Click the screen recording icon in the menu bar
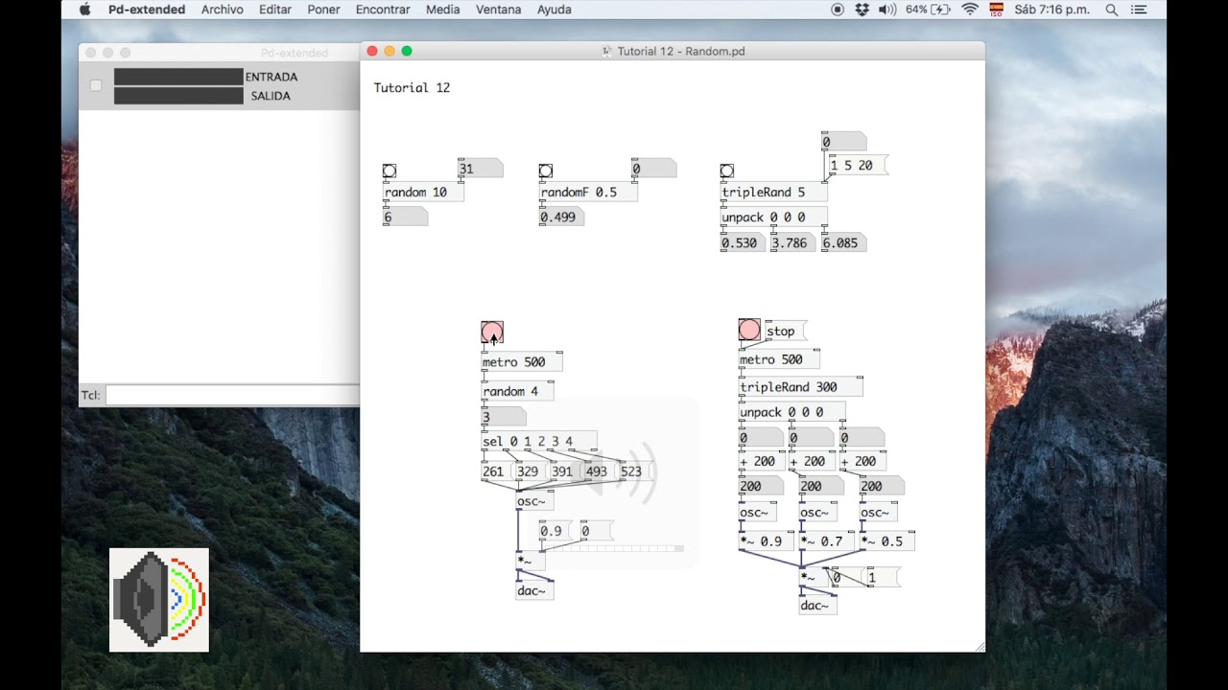 [x=838, y=10]
